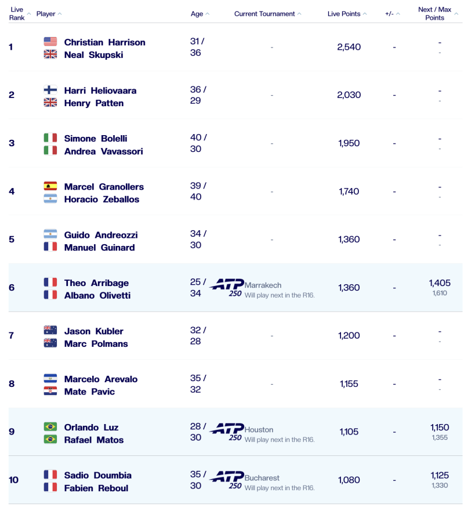Image resolution: width=464 pixels, height=507 pixels.
Task: Open Horacio Zeballos's player profile
Action: tap(101, 200)
